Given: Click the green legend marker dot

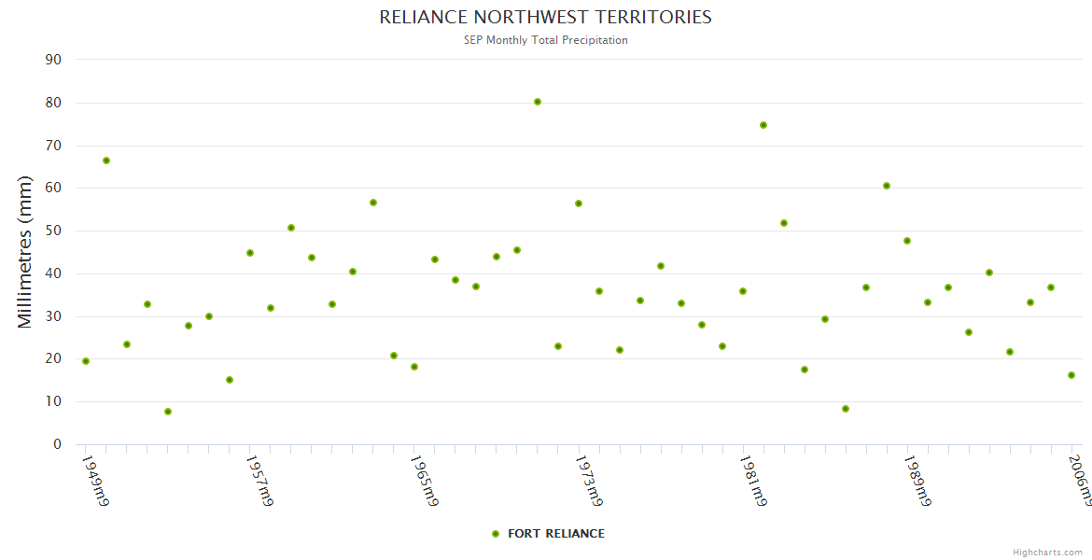Looking at the screenshot, I should [x=496, y=534].
